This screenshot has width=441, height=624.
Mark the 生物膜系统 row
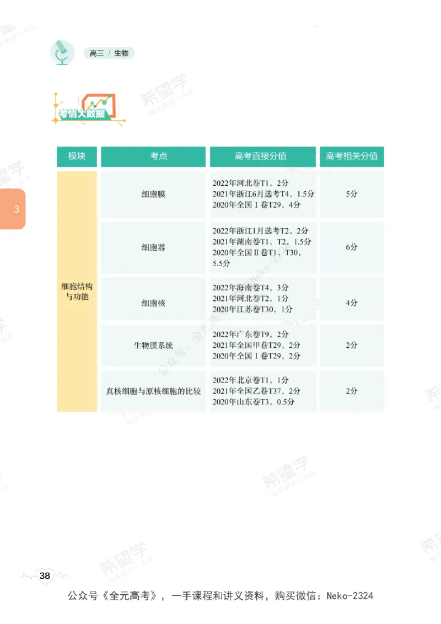pos(153,346)
